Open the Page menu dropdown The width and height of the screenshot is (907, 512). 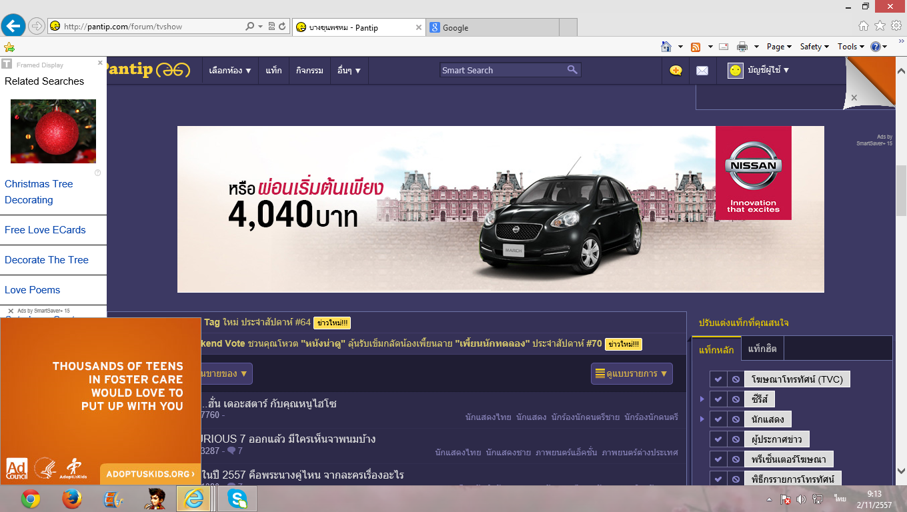[x=779, y=47]
